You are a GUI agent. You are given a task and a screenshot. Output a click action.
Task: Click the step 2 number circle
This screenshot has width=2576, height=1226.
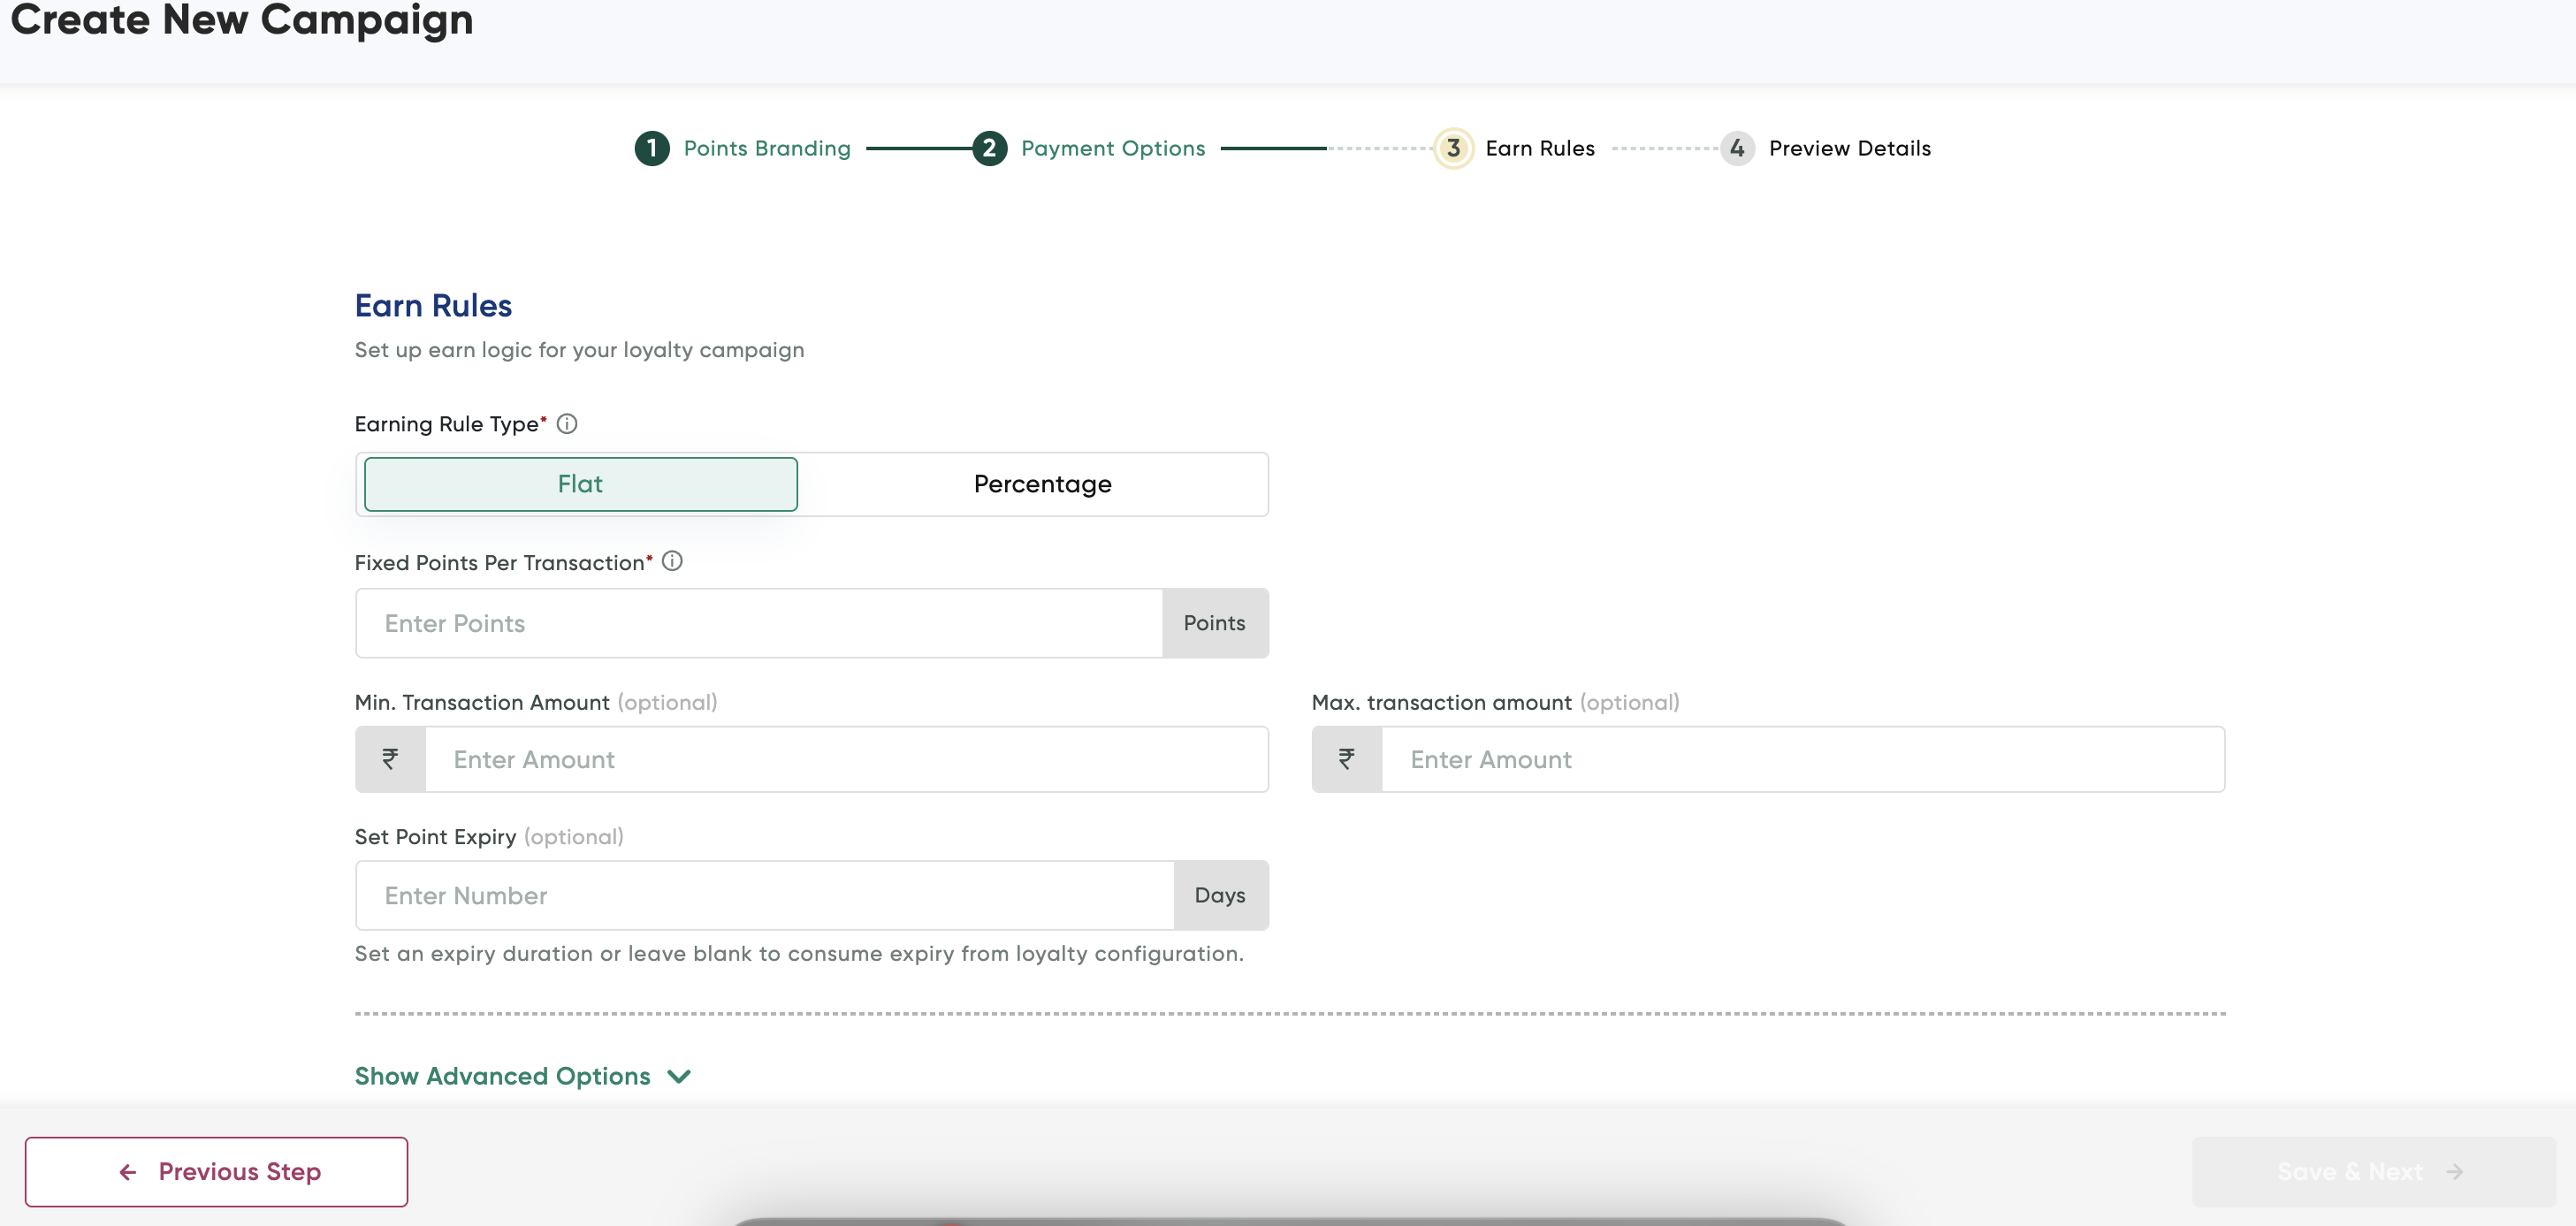(x=989, y=148)
